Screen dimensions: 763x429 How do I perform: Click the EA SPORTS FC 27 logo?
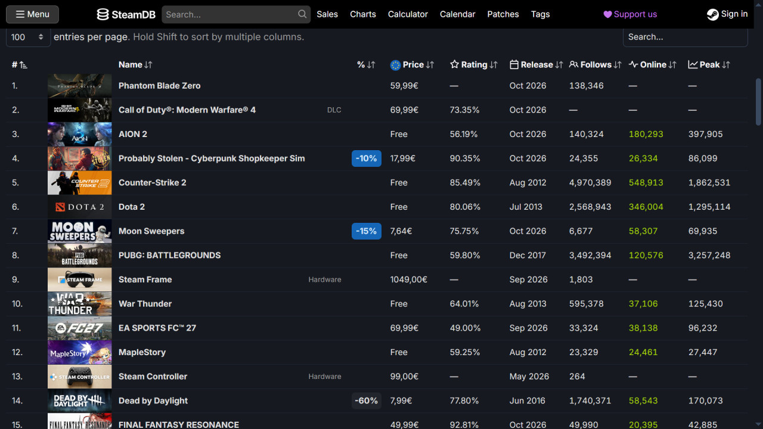pyautogui.click(x=79, y=328)
